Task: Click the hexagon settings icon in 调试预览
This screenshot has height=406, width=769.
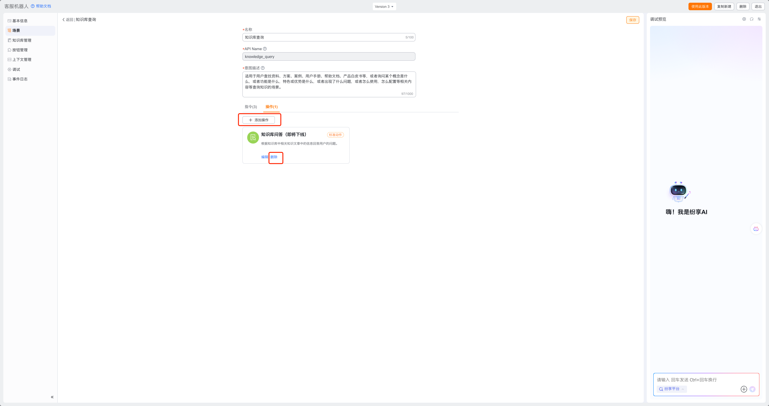Action: click(x=744, y=19)
